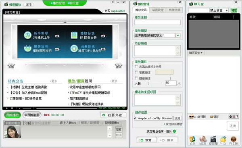The width and height of the screenshot is (242, 148).
Task: Open the 設定錄影標誌 link
Action: pyautogui.click(x=173, y=124)
